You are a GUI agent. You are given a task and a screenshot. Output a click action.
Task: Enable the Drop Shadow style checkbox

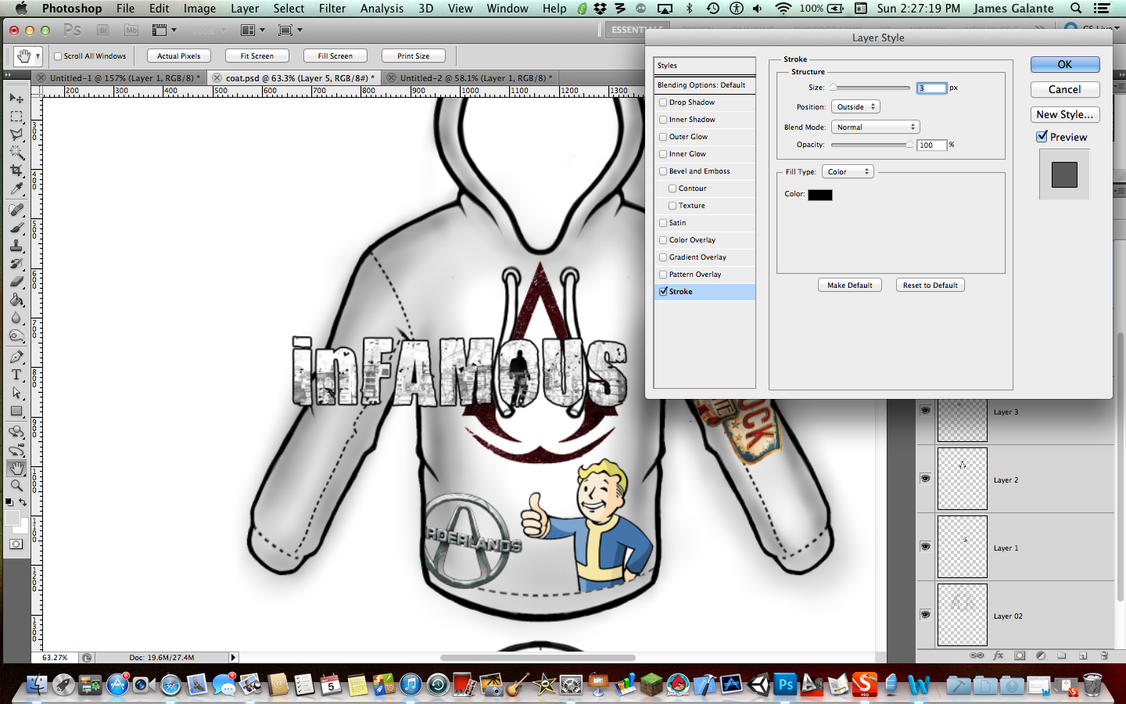[663, 102]
